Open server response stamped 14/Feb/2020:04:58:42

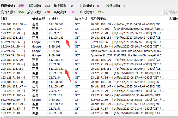point(127,24)
